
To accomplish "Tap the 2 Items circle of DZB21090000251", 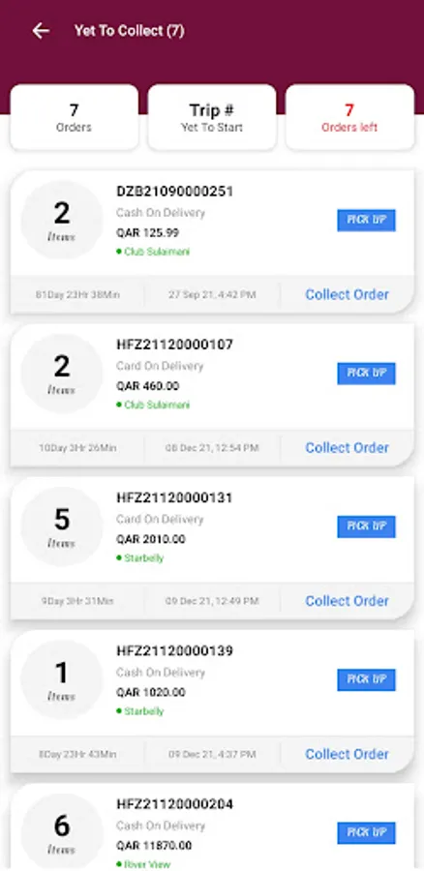I will click(62, 220).
